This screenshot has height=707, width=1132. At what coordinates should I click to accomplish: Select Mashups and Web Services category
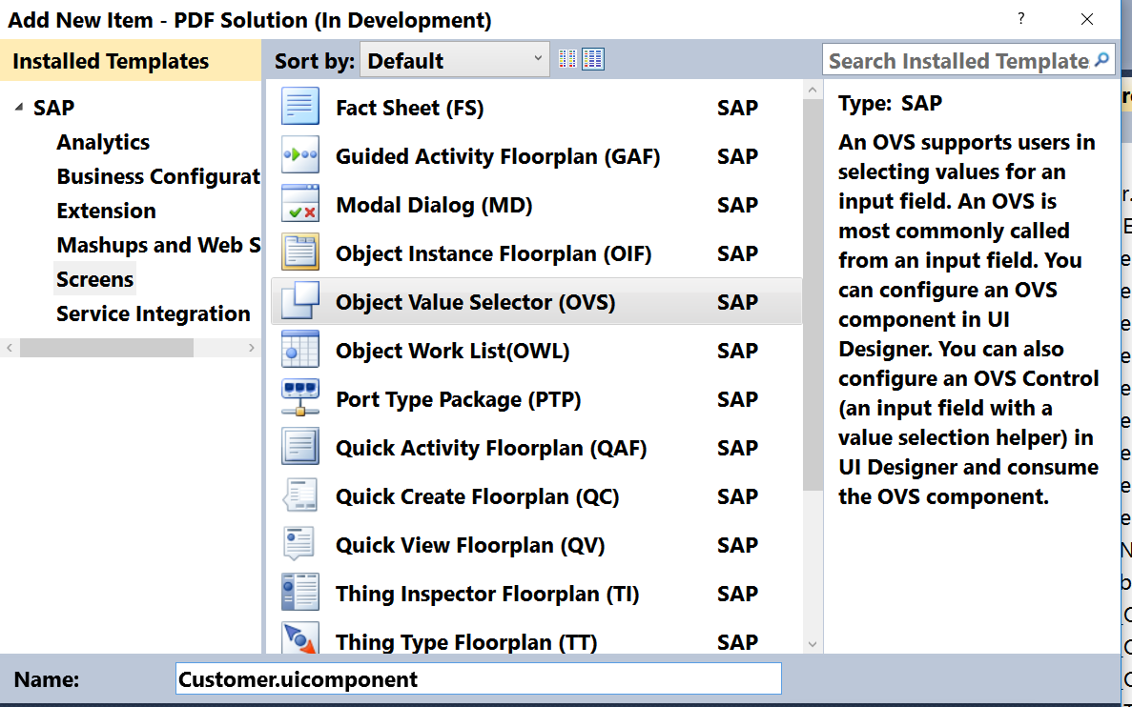tap(158, 245)
